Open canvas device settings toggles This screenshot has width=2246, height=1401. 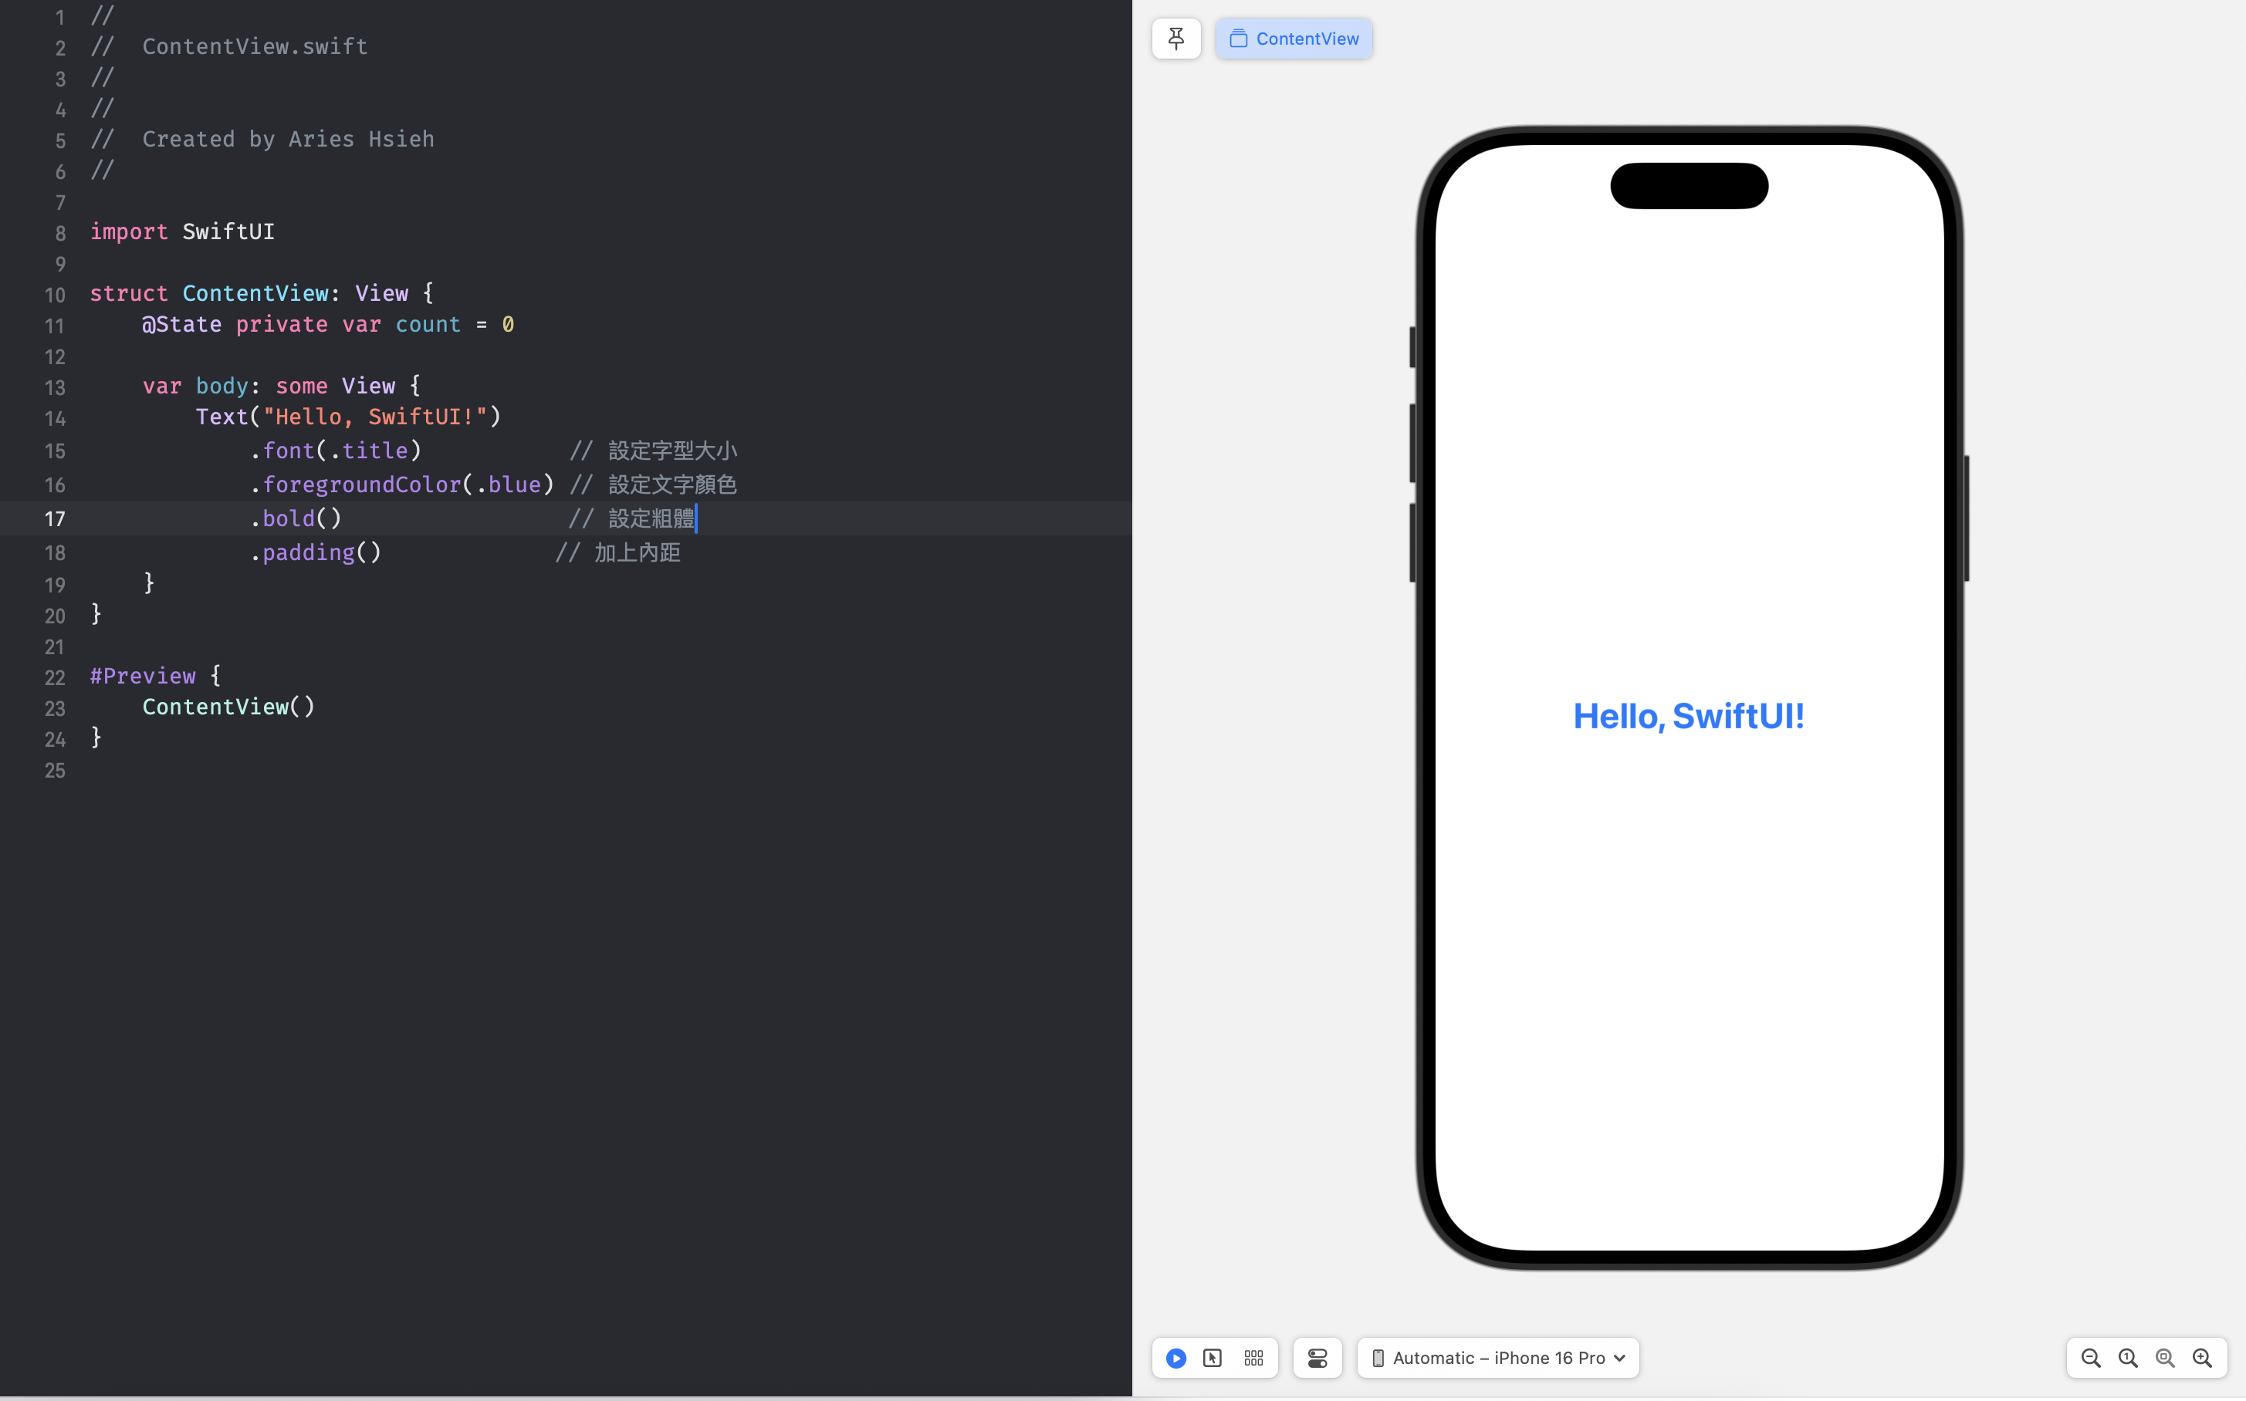(x=1317, y=1358)
